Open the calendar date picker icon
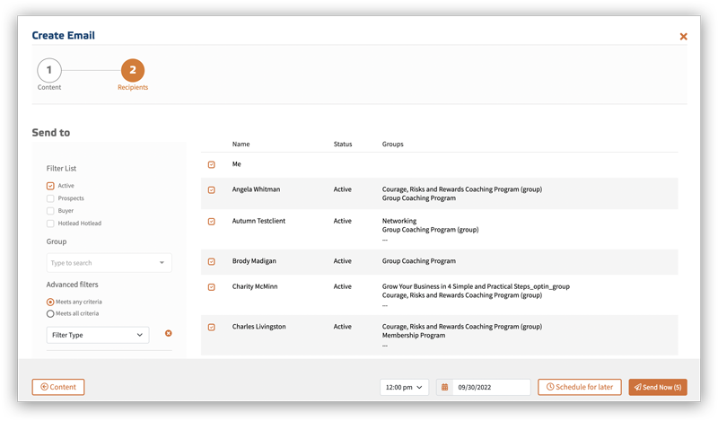 point(444,387)
